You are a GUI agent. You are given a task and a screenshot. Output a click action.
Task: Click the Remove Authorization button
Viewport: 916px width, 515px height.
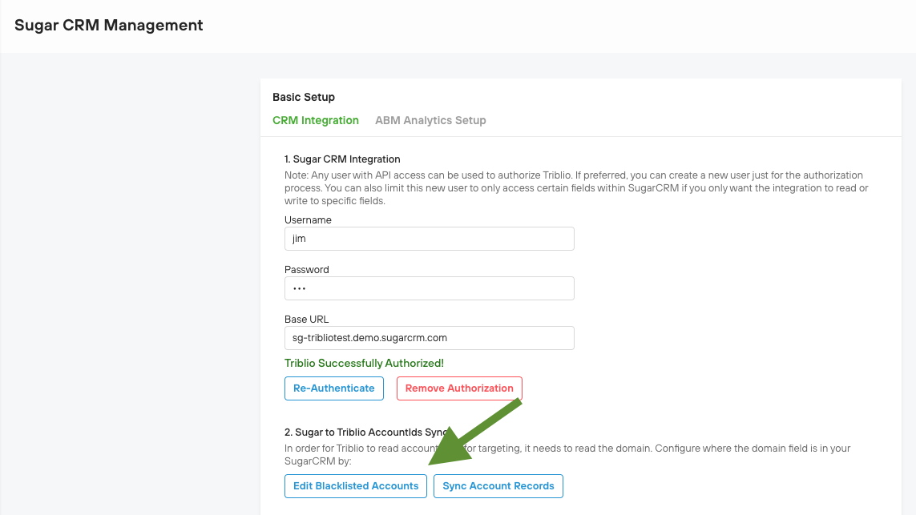point(459,388)
